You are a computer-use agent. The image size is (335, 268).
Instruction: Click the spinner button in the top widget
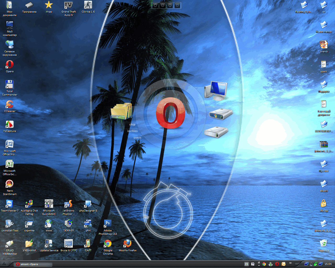click(177, 5)
